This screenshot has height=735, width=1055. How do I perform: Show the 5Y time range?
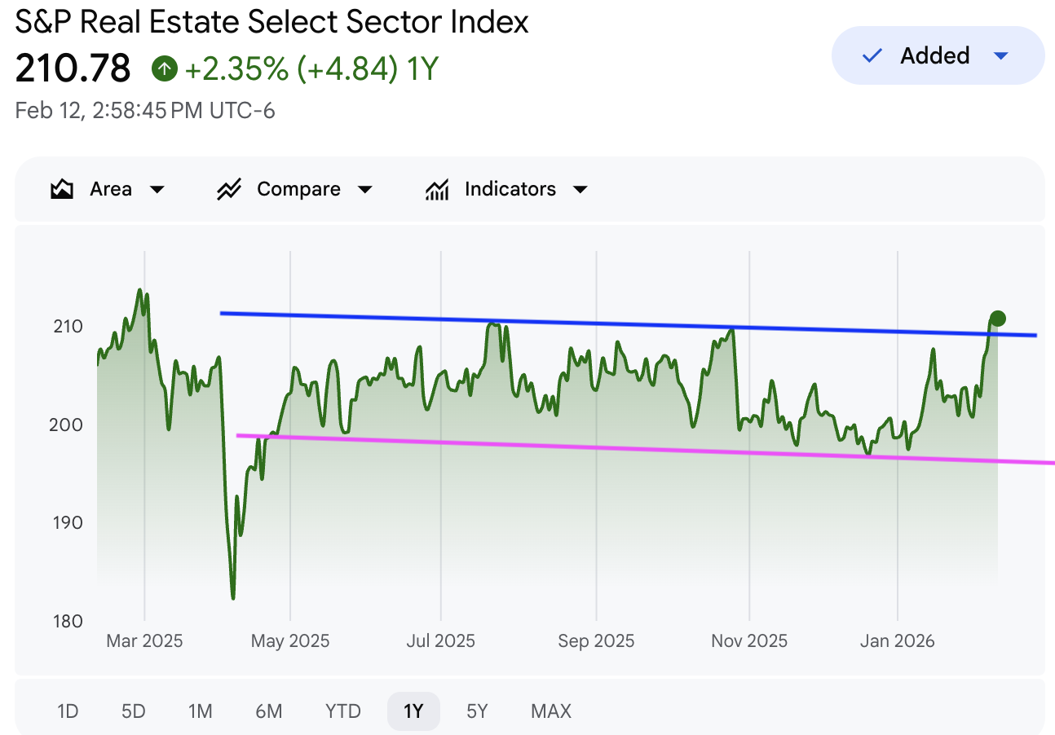pos(477,711)
